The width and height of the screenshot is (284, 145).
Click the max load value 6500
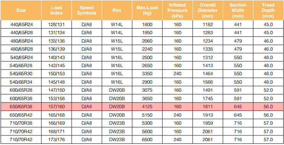tap(147, 140)
